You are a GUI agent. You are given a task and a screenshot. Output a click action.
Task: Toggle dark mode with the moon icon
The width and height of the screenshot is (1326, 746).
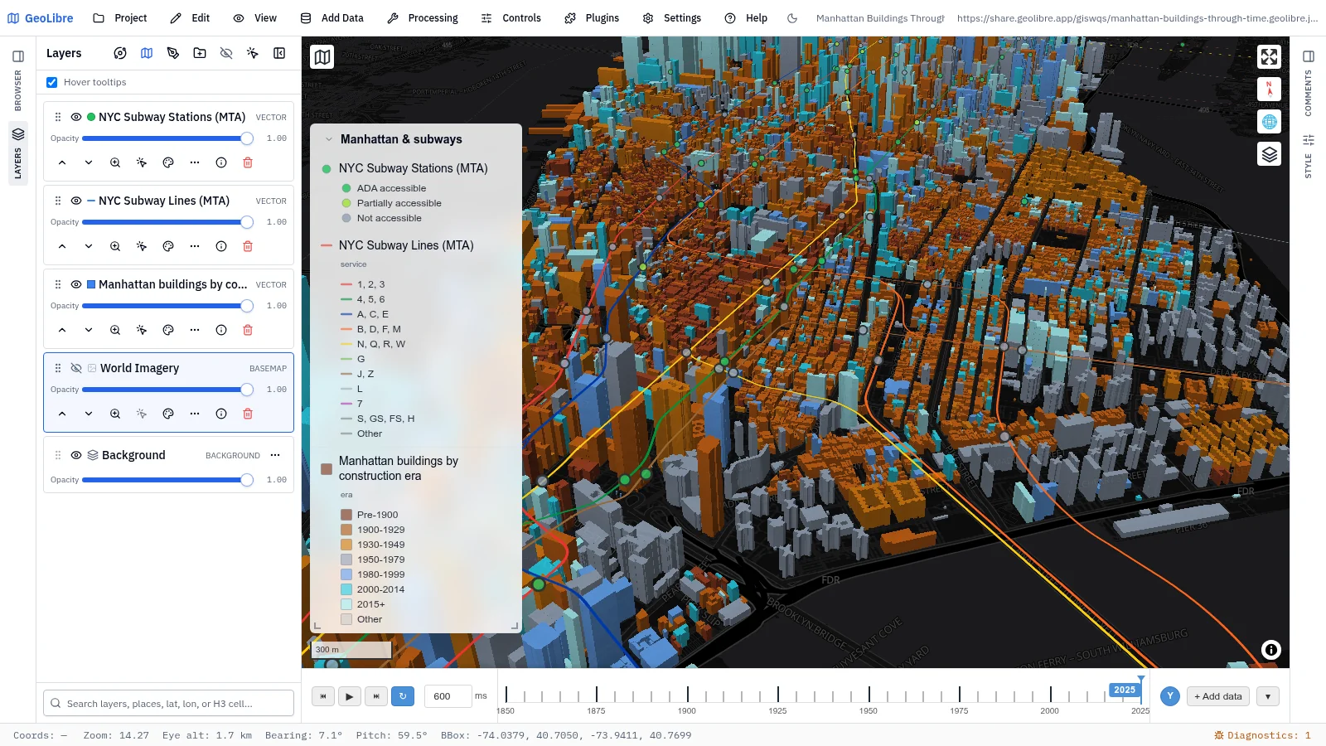click(792, 18)
